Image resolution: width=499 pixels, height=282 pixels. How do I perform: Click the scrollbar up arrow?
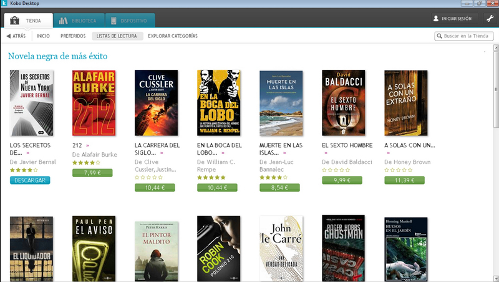click(x=496, y=48)
